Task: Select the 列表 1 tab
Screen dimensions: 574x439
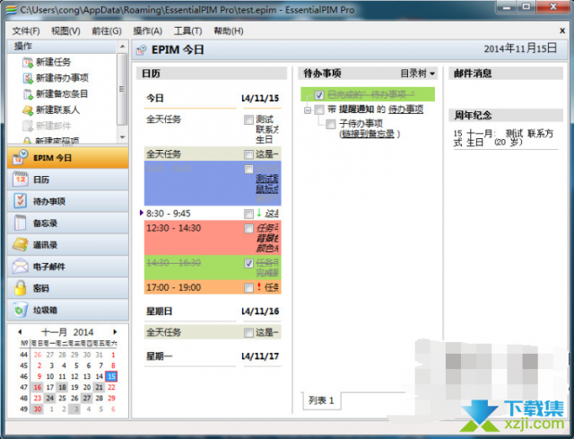Action: 321,400
